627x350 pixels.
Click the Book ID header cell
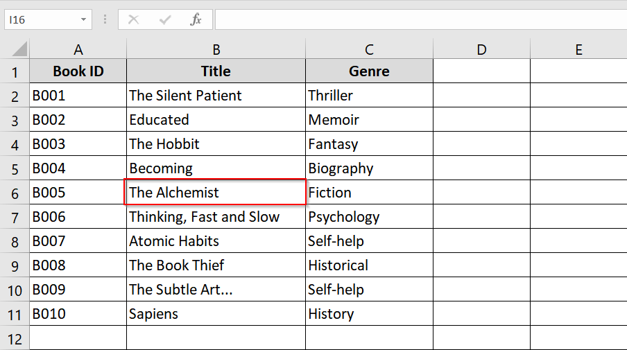[78, 71]
